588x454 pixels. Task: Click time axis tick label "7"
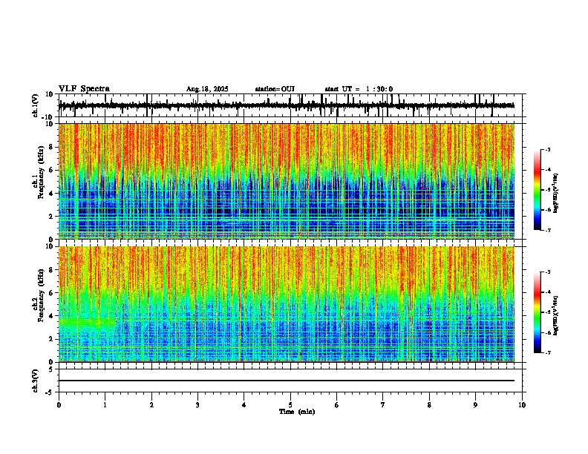(383, 405)
